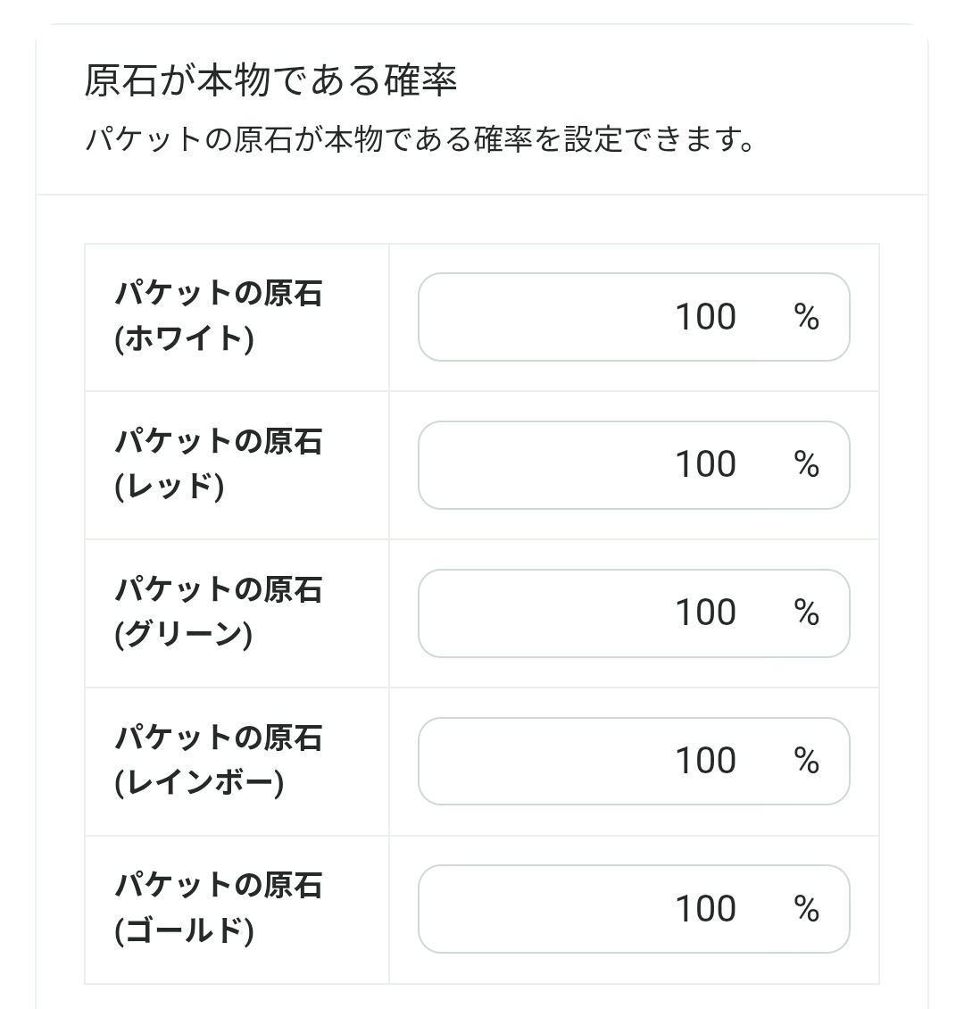The image size is (964, 1009).
Task: Click the パケットの原石 (ホワイト) label
Action: [x=219, y=316]
